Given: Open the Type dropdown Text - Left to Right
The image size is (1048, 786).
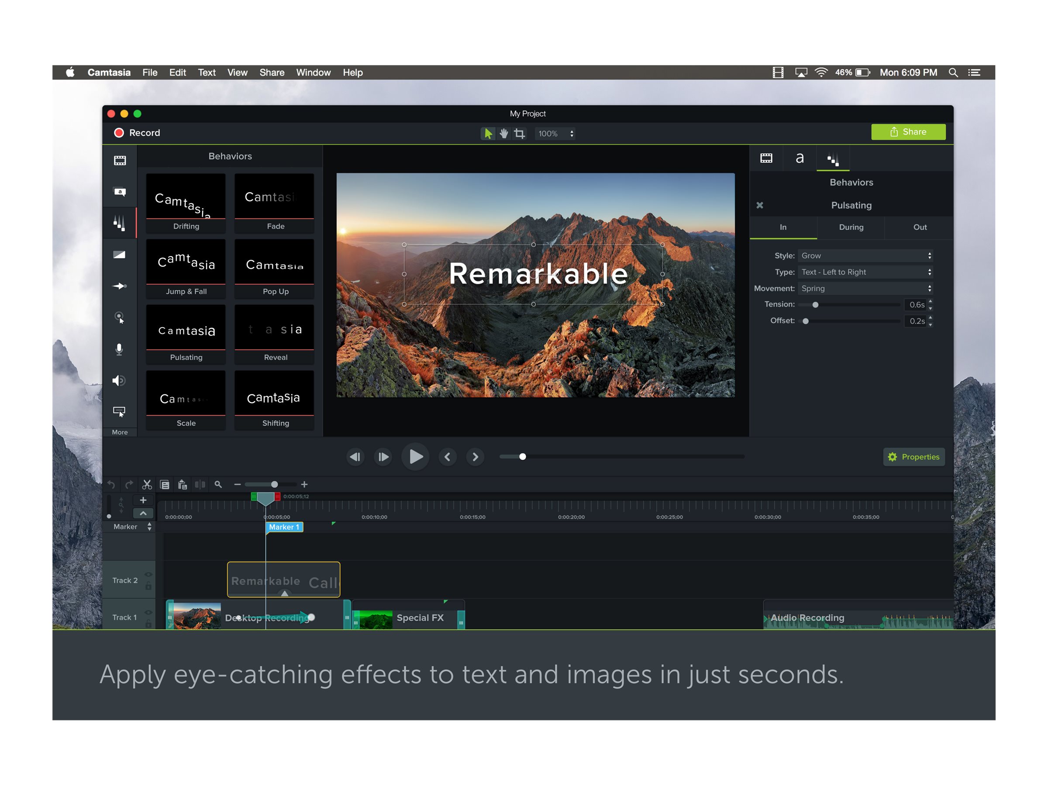Looking at the screenshot, I should pos(865,272).
